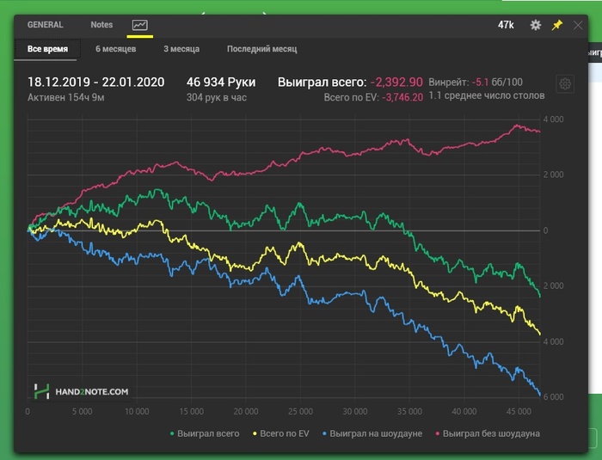Click the 45 000 x-axis label
602x460 pixels.
tap(519, 412)
